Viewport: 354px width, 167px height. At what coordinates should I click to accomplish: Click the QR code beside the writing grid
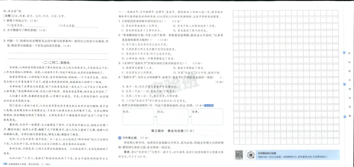point(239,155)
